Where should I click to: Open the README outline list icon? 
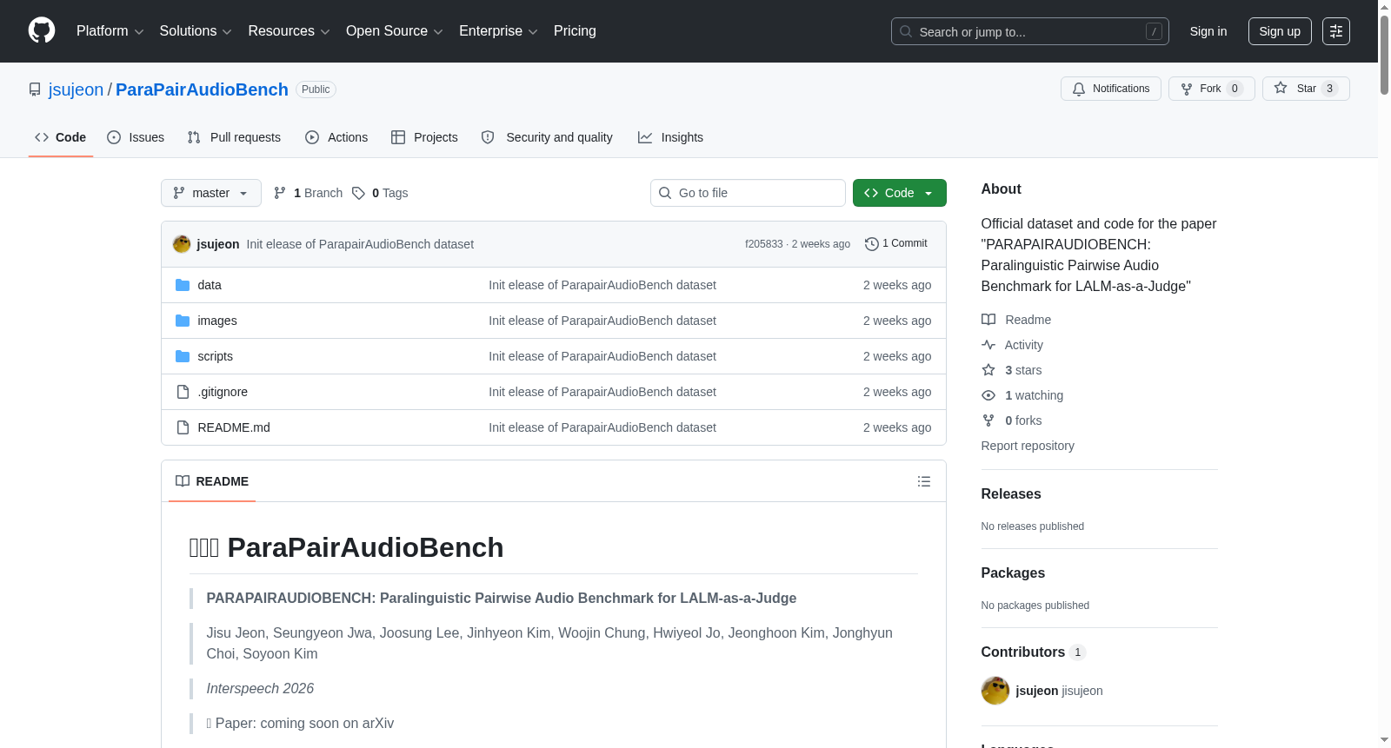(924, 481)
